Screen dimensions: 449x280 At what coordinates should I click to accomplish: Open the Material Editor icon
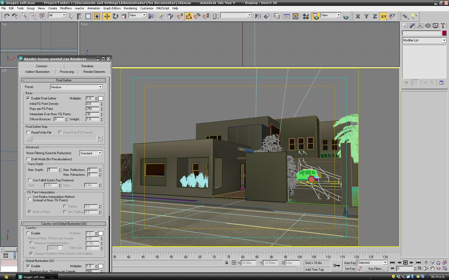pyautogui.click(x=306, y=16)
